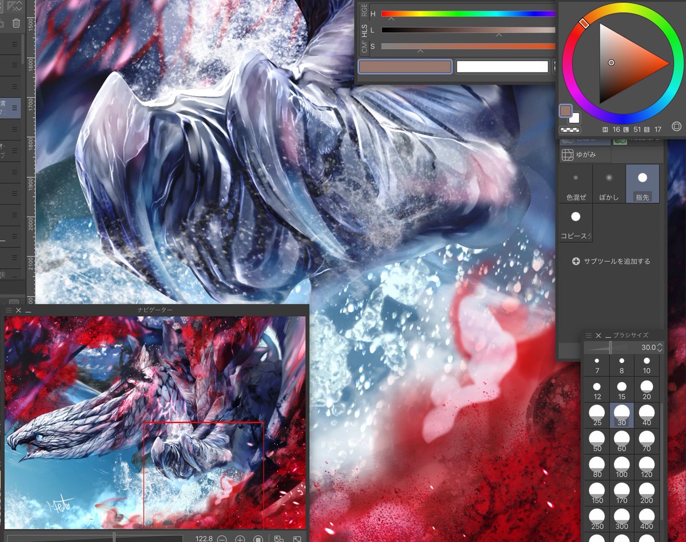
Task: Choose brush size 170 preset
Action: click(x=622, y=493)
